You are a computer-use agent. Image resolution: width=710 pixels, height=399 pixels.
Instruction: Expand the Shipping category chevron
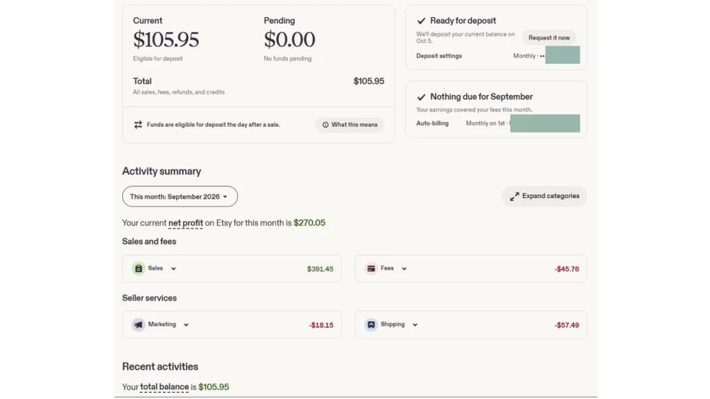pos(415,325)
